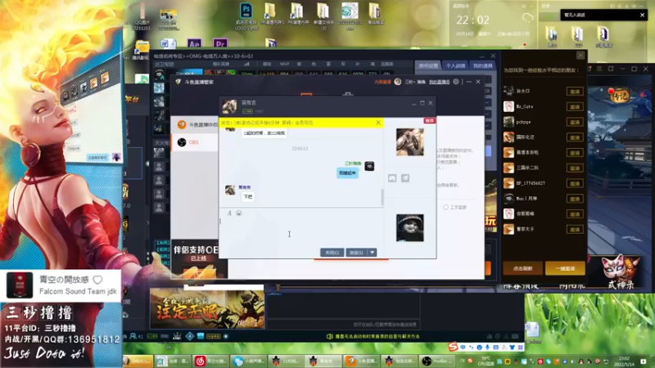655x368 pixels.
Task: Select the 斗鱼直播伴侣 entry in sidebar
Action: click(x=195, y=124)
